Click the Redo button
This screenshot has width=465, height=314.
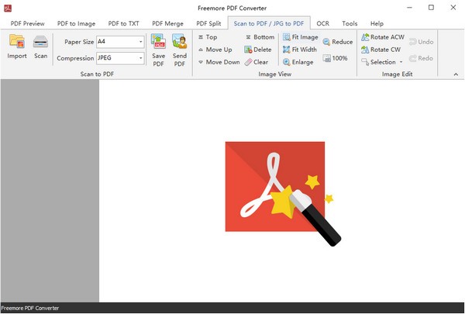(421, 58)
